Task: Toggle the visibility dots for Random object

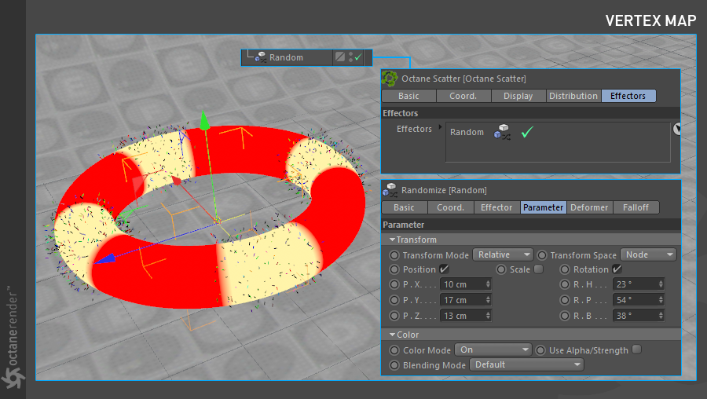Action: click(349, 57)
